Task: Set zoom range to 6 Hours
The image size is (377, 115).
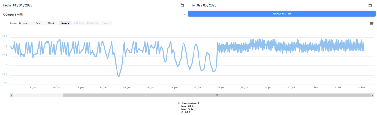Action: point(24,23)
